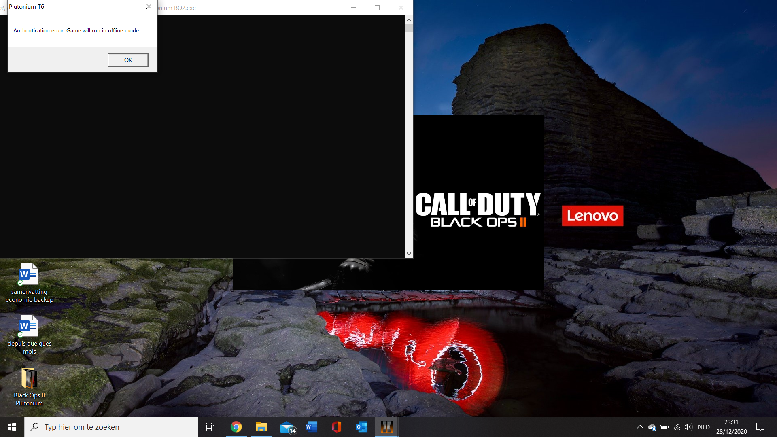The height and width of the screenshot is (437, 777).
Task: Select depuis quelques mois Word document
Action: click(29, 335)
